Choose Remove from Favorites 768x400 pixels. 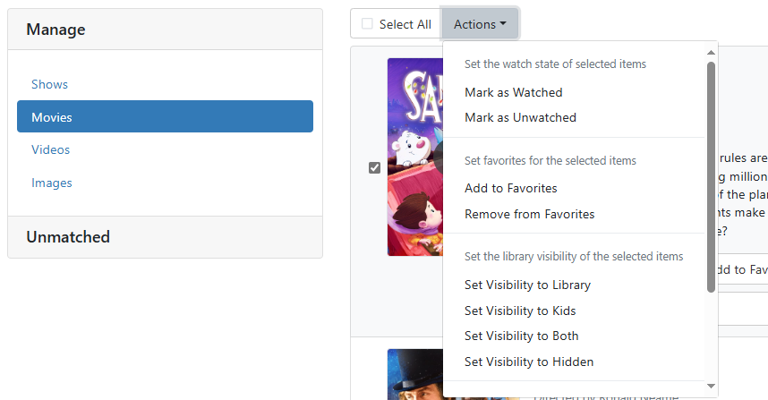(x=529, y=214)
